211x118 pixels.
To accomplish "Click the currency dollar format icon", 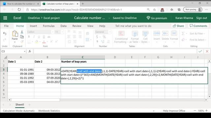I will [x=97, y=37].
